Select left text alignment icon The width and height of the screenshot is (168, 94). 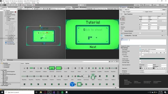tap(140, 68)
